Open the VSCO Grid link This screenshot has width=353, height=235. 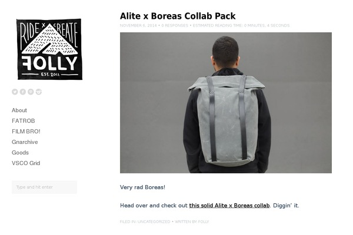point(26,163)
